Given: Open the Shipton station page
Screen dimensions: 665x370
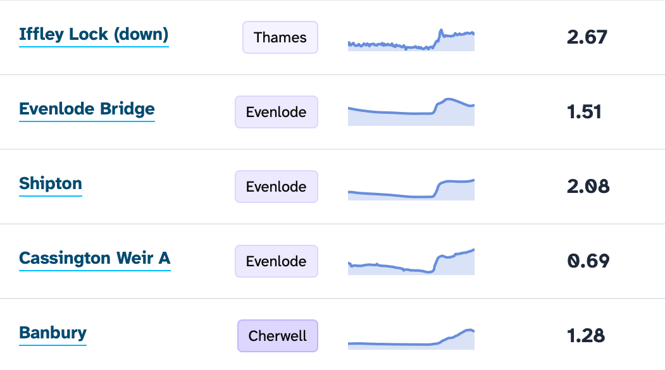Looking at the screenshot, I should (x=51, y=183).
